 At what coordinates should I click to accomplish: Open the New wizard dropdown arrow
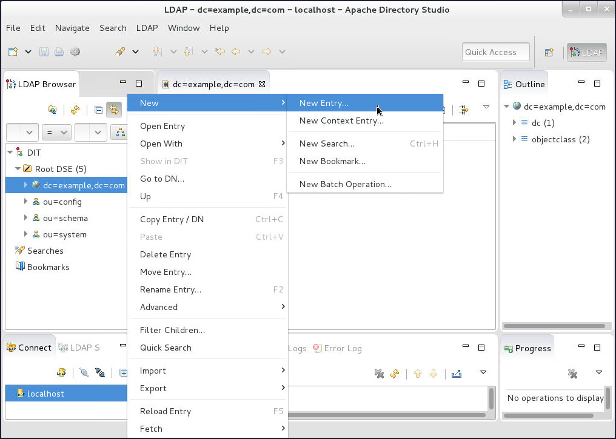click(28, 52)
